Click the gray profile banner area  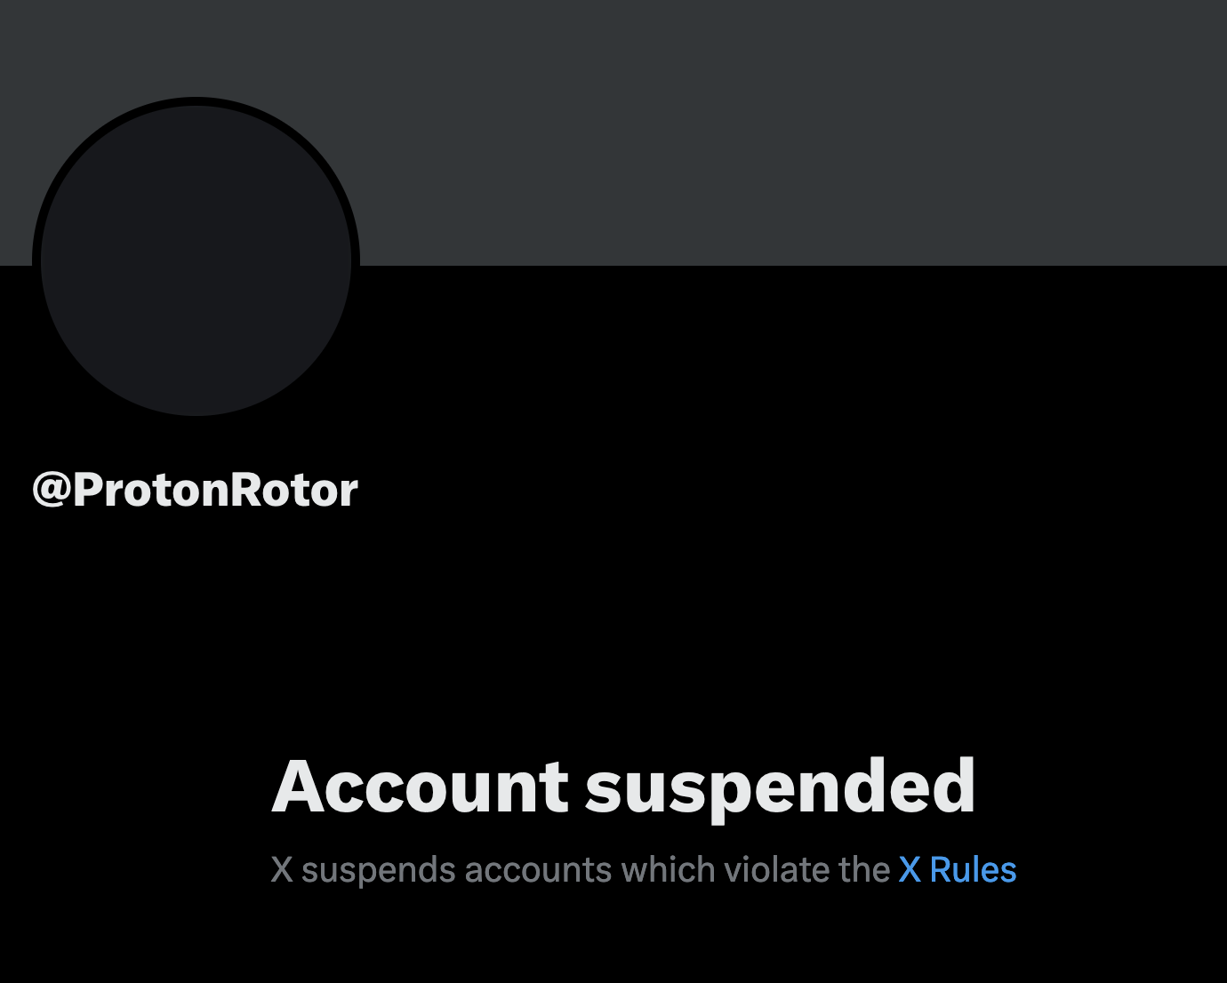[x=756, y=133]
